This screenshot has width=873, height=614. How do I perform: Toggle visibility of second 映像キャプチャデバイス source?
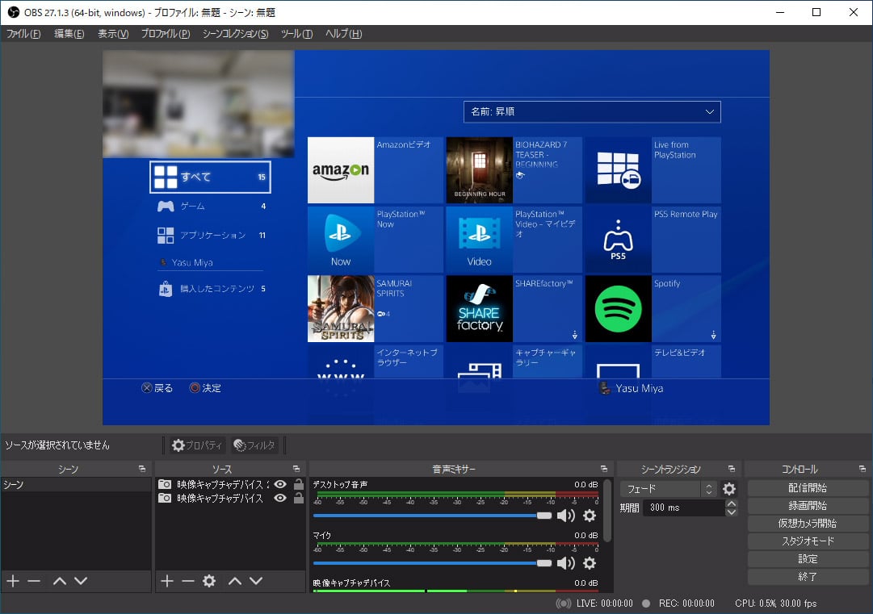280,499
